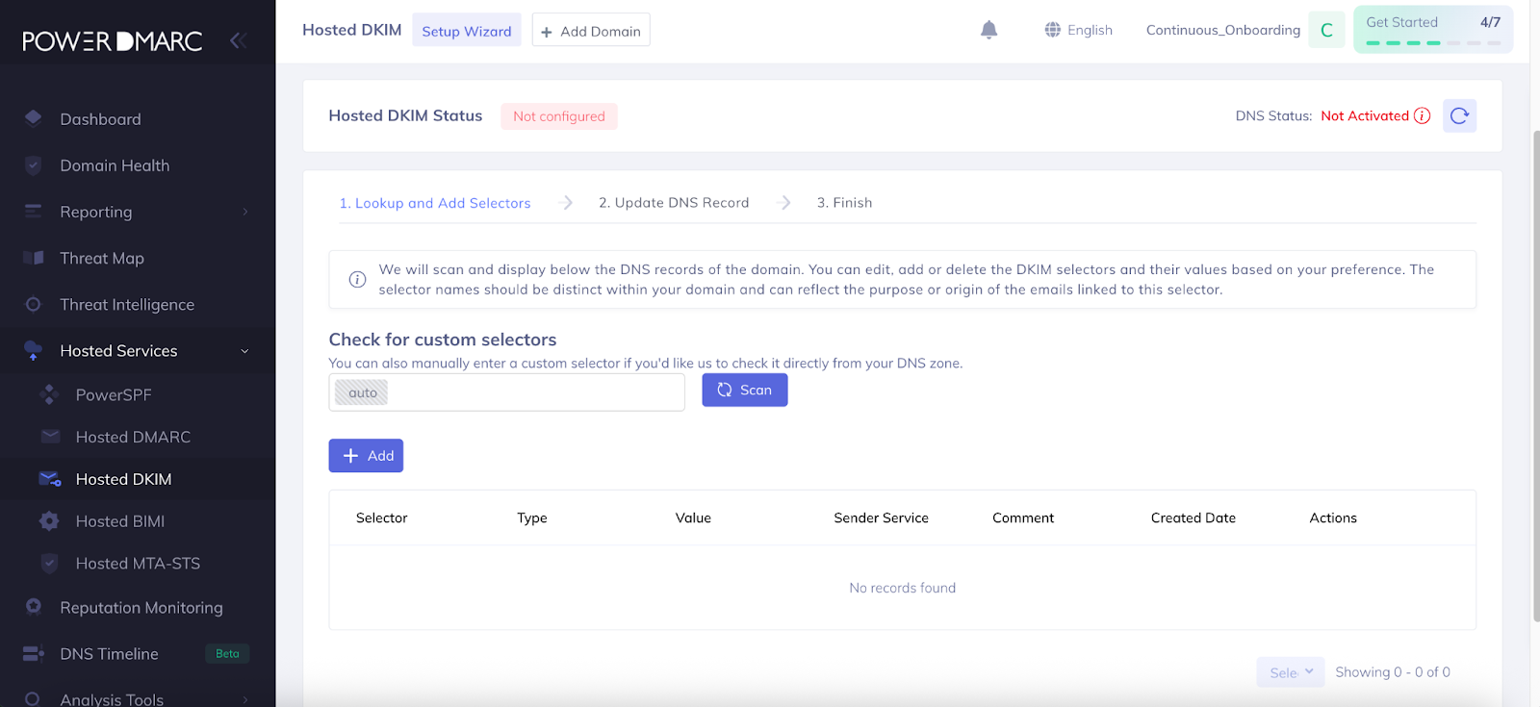This screenshot has height=707, width=1540.
Task: Click the Hosted DKIM key icon
Action: coord(50,479)
